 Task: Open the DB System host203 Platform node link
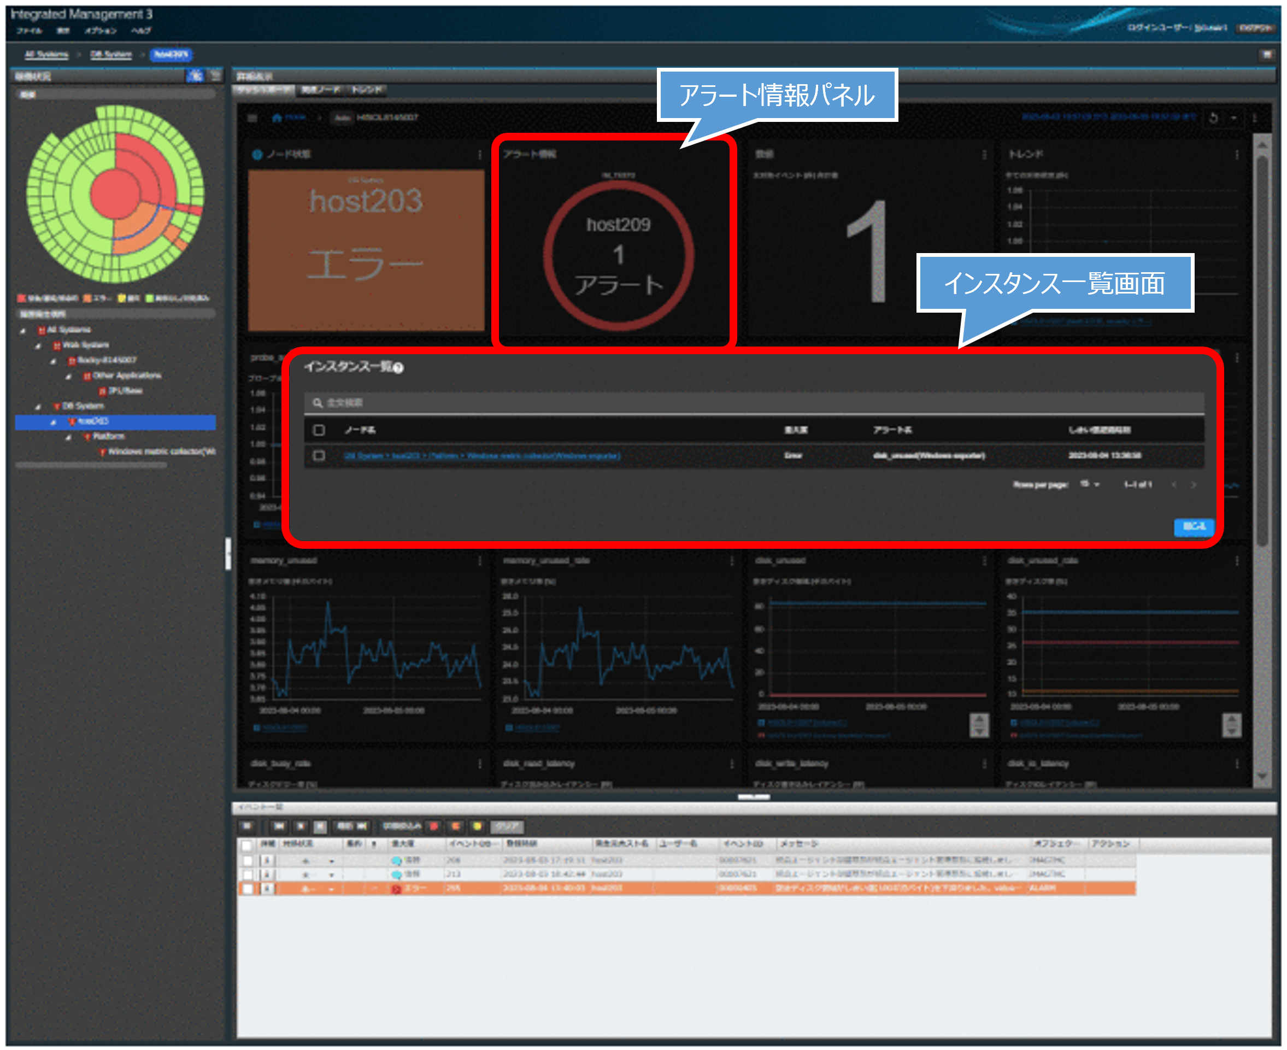click(x=483, y=456)
